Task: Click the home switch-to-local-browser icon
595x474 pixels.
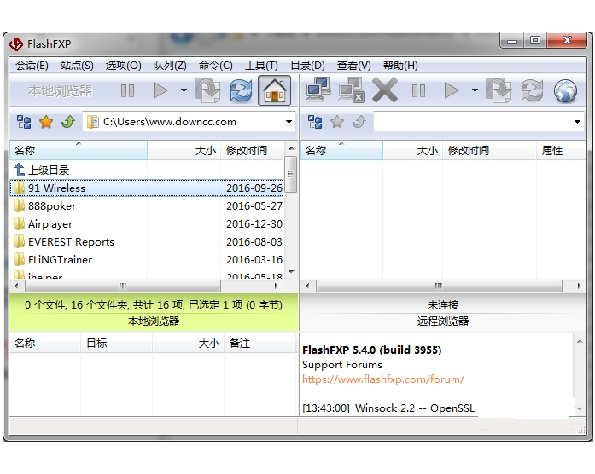Action: [x=274, y=90]
